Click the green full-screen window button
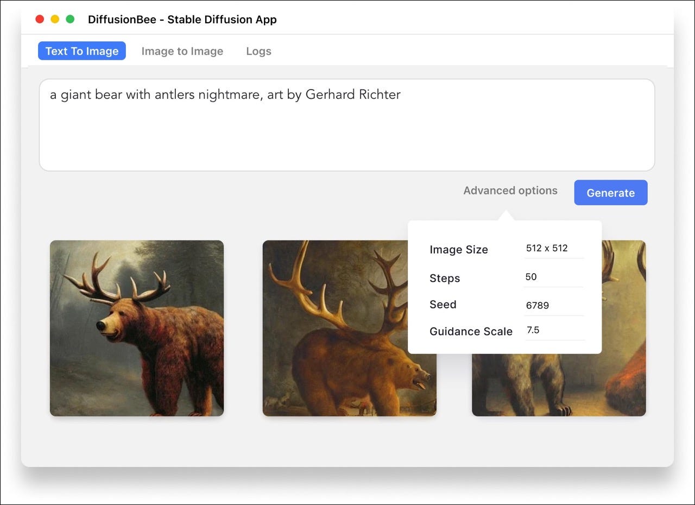This screenshot has width=695, height=505. [70, 20]
